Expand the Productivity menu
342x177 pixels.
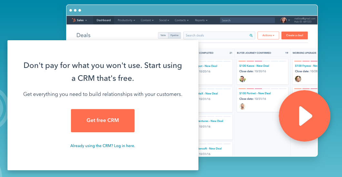126,20
